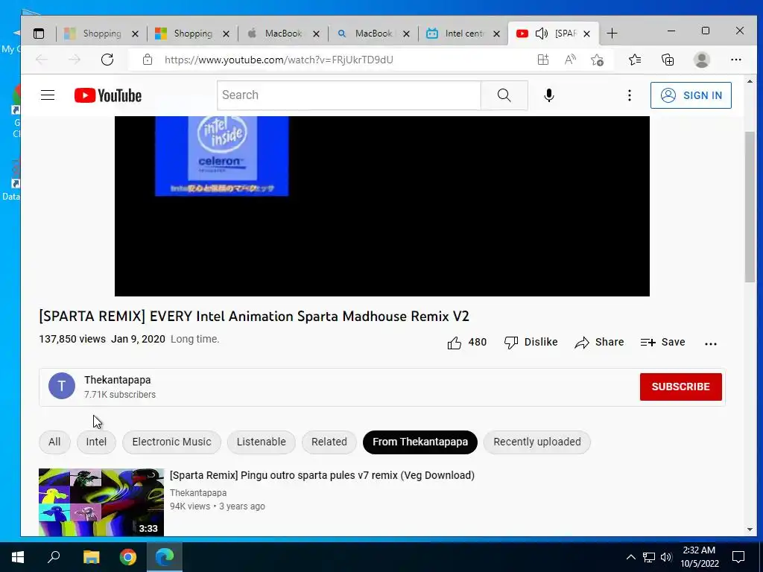Select the From Thekantapapa chip

point(420,442)
